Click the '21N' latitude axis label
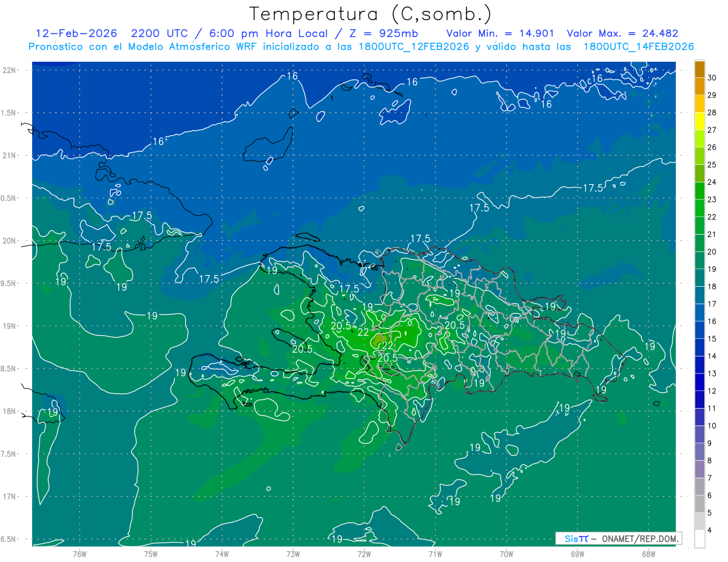 [10, 155]
